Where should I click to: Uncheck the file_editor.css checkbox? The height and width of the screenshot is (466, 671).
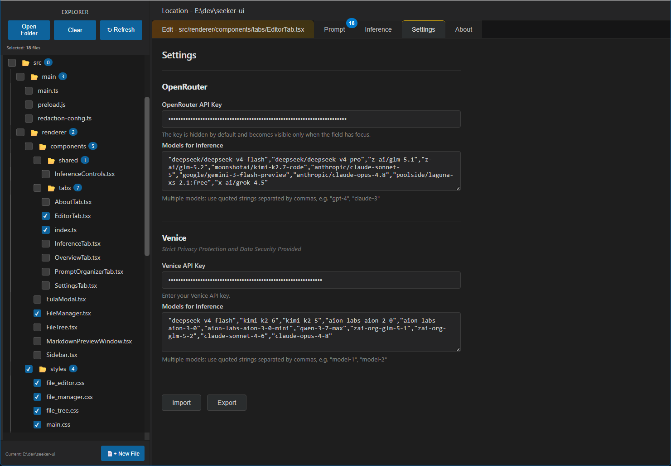pyautogui.click(x=37, y=383)
